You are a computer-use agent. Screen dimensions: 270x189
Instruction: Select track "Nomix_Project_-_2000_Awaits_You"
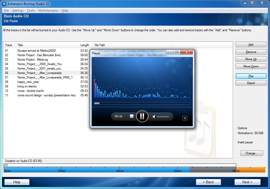pos(40,64)
